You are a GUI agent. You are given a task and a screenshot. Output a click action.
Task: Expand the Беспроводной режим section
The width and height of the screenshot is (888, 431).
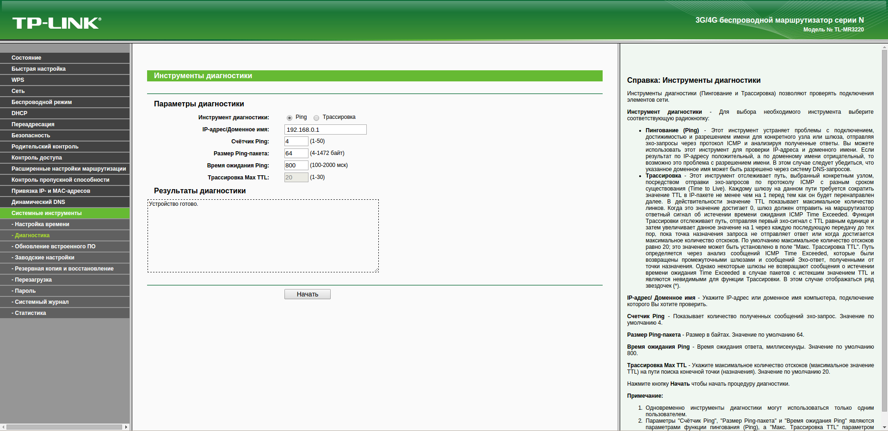click(x=42, y=102)
